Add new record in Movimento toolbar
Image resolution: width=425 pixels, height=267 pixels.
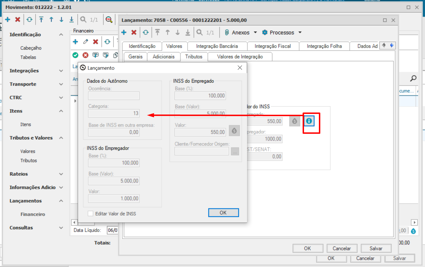(8, 19)
